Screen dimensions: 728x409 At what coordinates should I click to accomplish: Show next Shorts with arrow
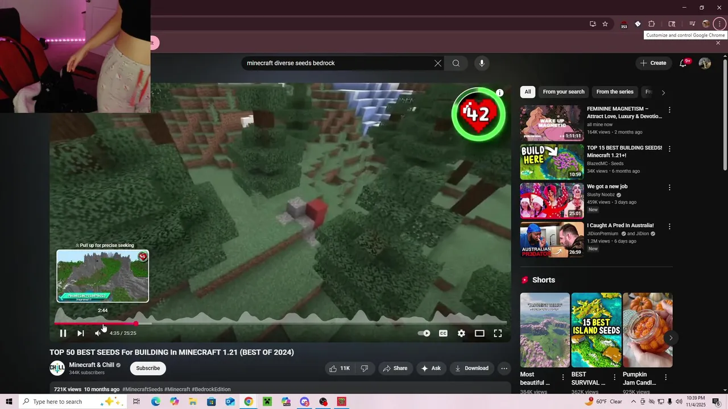coord(671,338)
